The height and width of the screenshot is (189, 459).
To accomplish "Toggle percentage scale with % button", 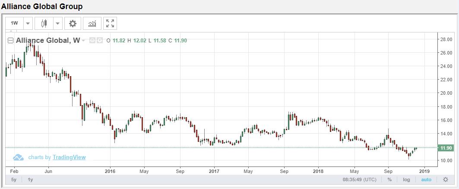I will click(389, 179).
